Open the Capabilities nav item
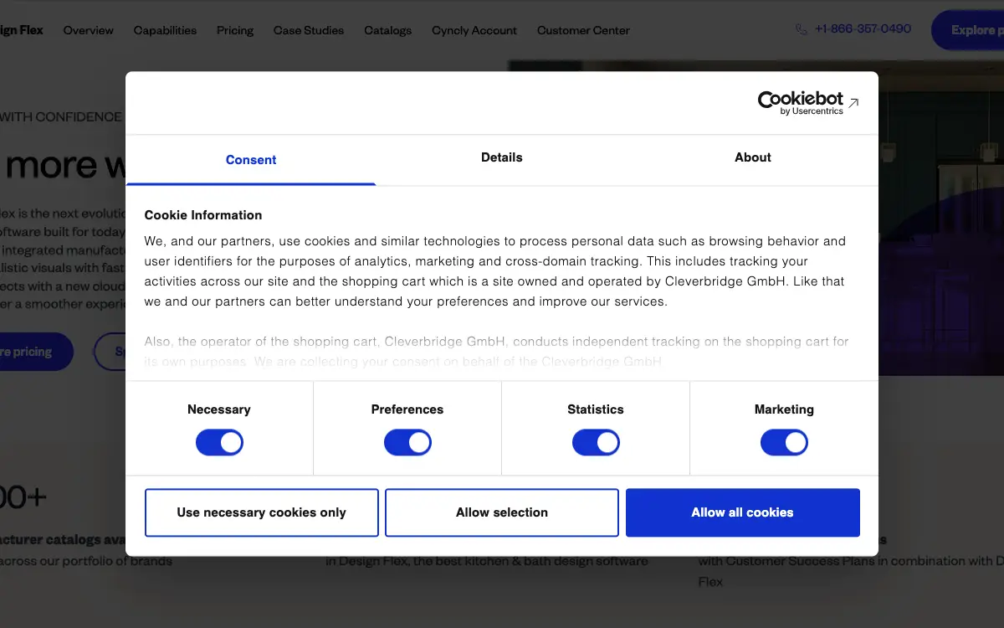Screen dimensions: 1004x628 165,30
